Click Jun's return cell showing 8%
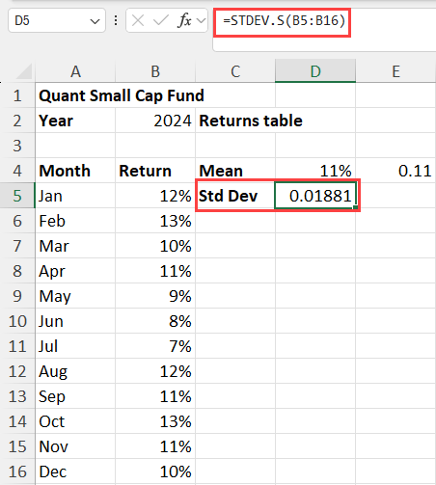This screenshot has height=485, width=436. (155, 321)
